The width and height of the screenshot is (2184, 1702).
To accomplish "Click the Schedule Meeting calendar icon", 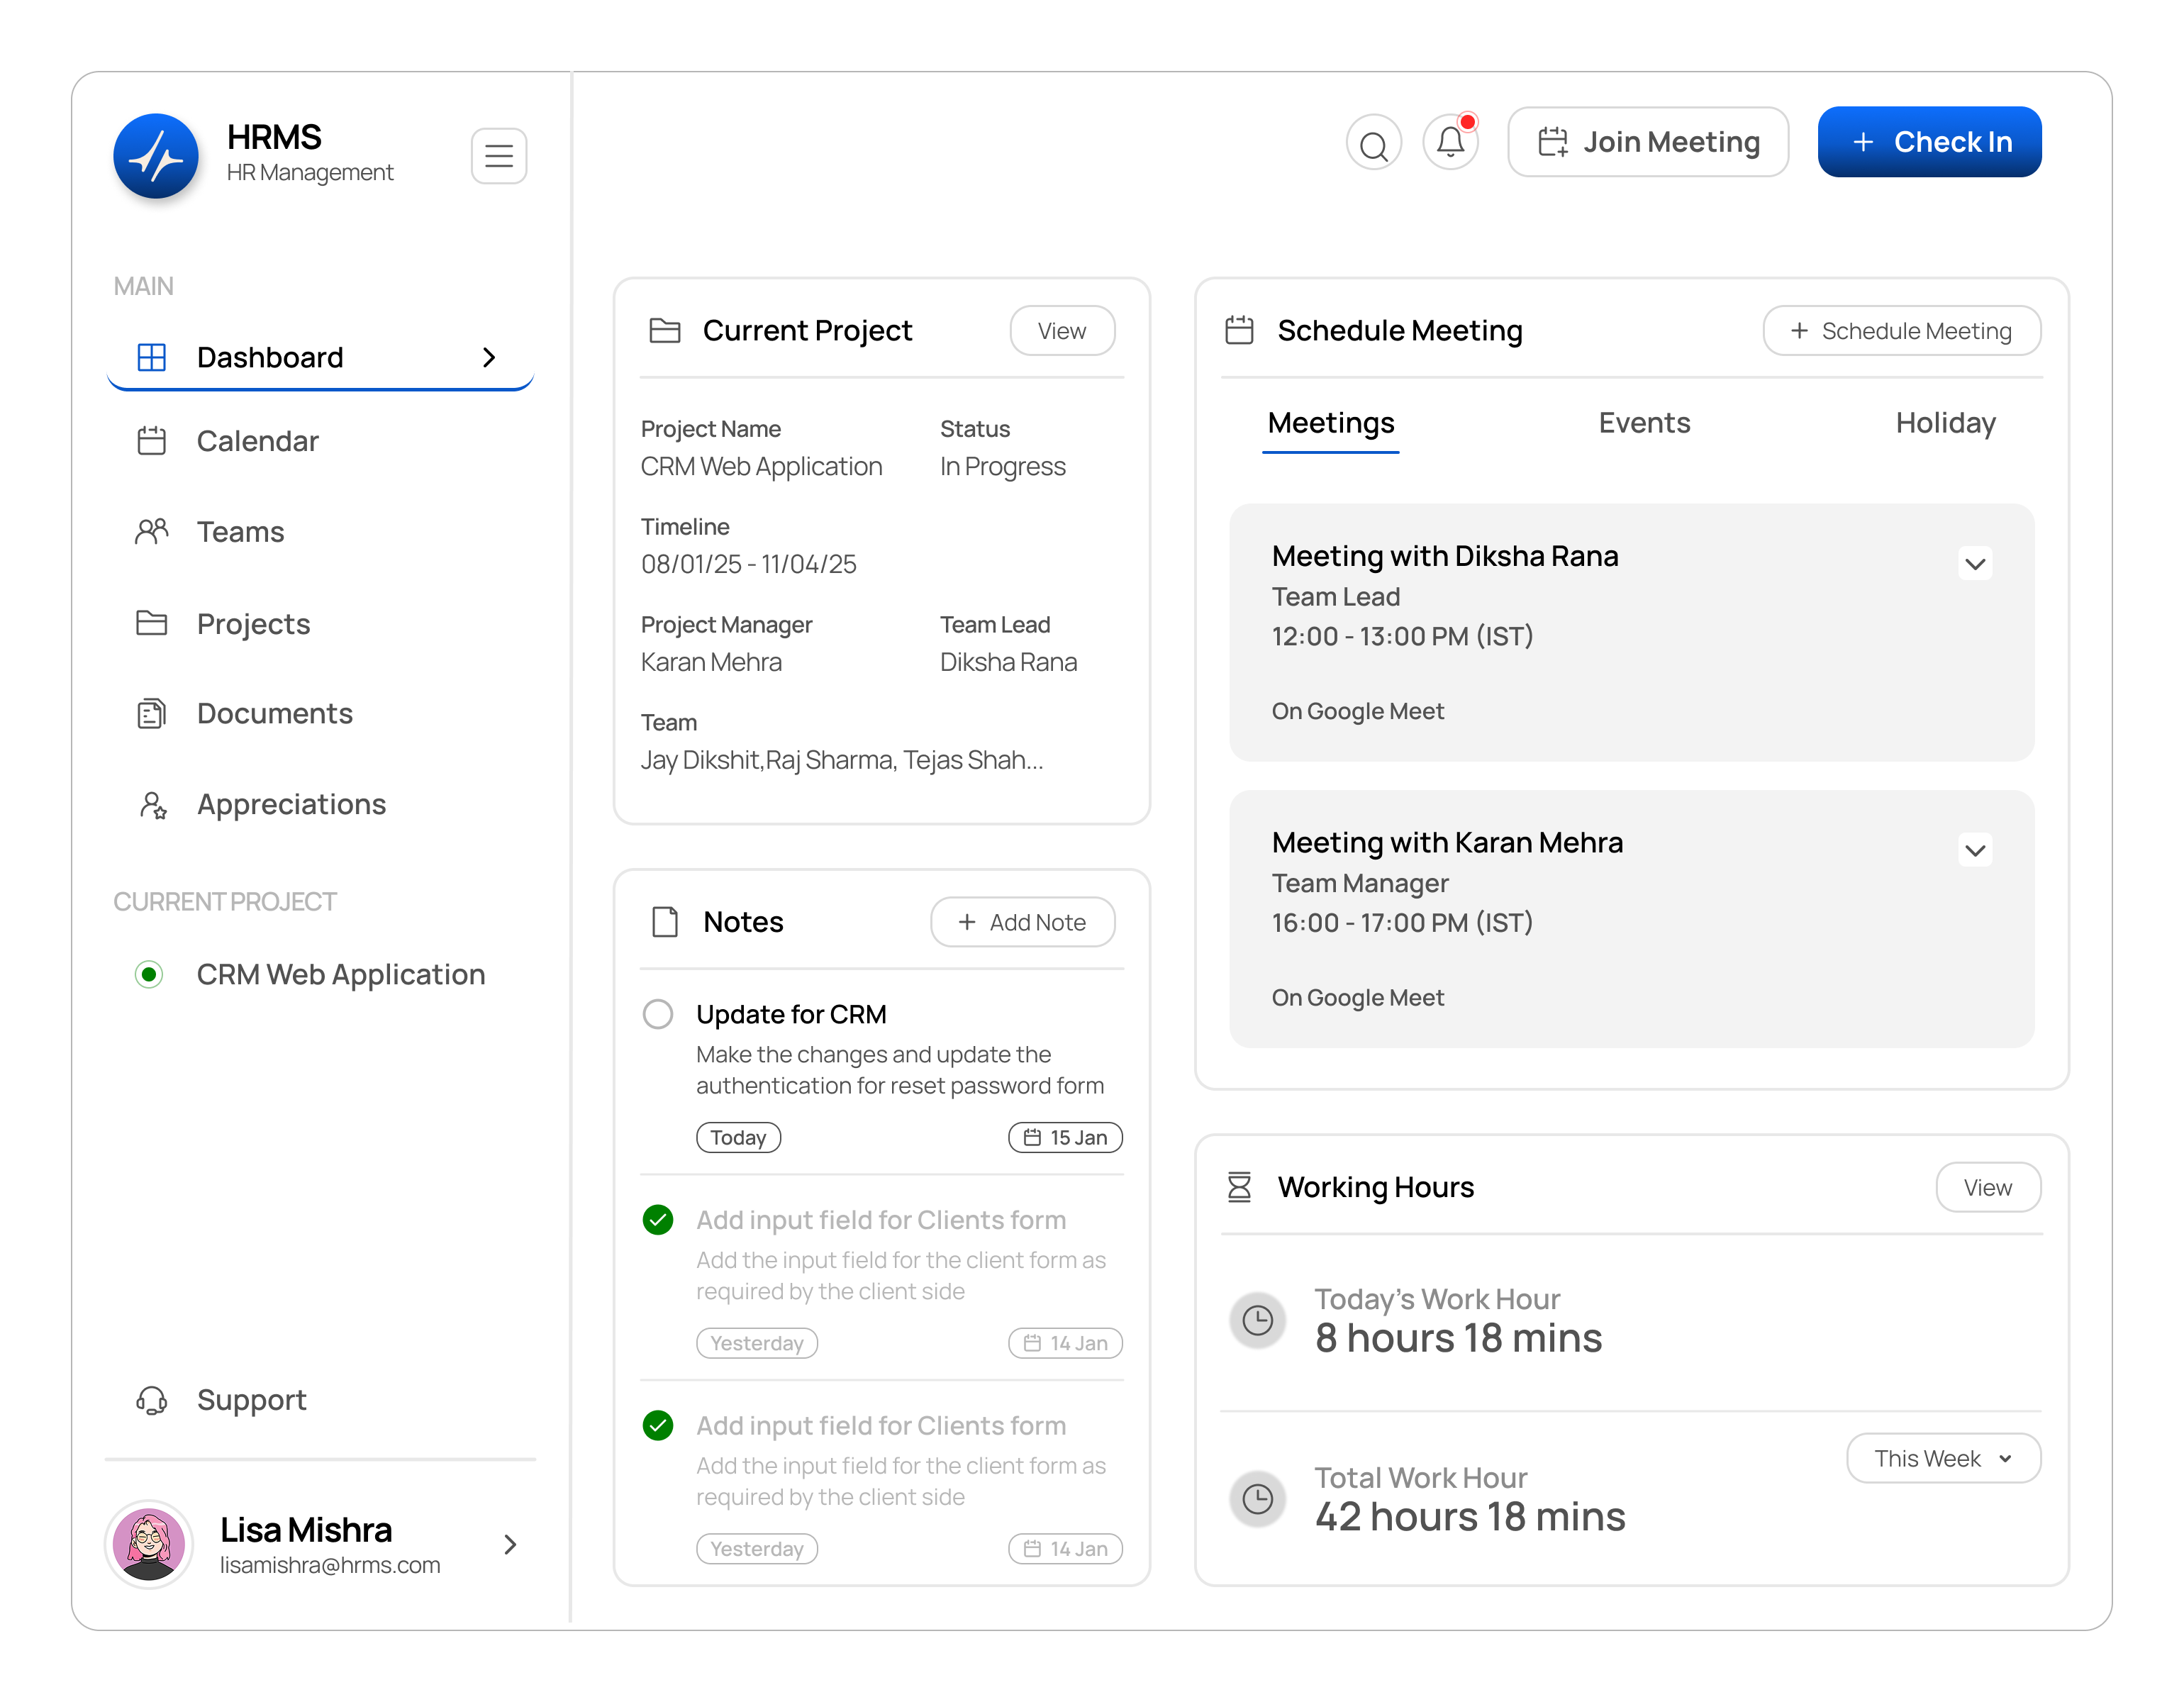I will pyautogui.click(x=1240, y=330).
